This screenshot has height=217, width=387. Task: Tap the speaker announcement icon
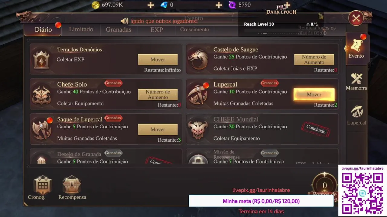[x=124, y=21]
